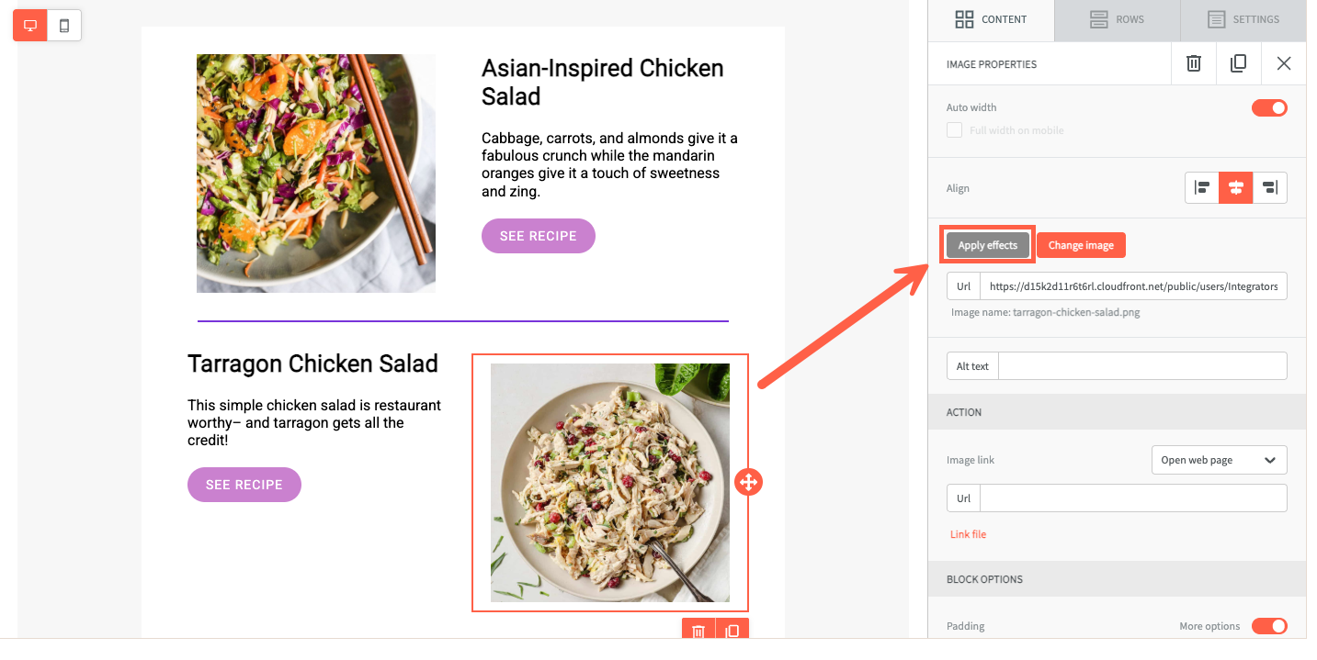Viewport: 1317px width, 660px height.
Task: Toggle Padding More options switch
Action: tap(1269, 626)
